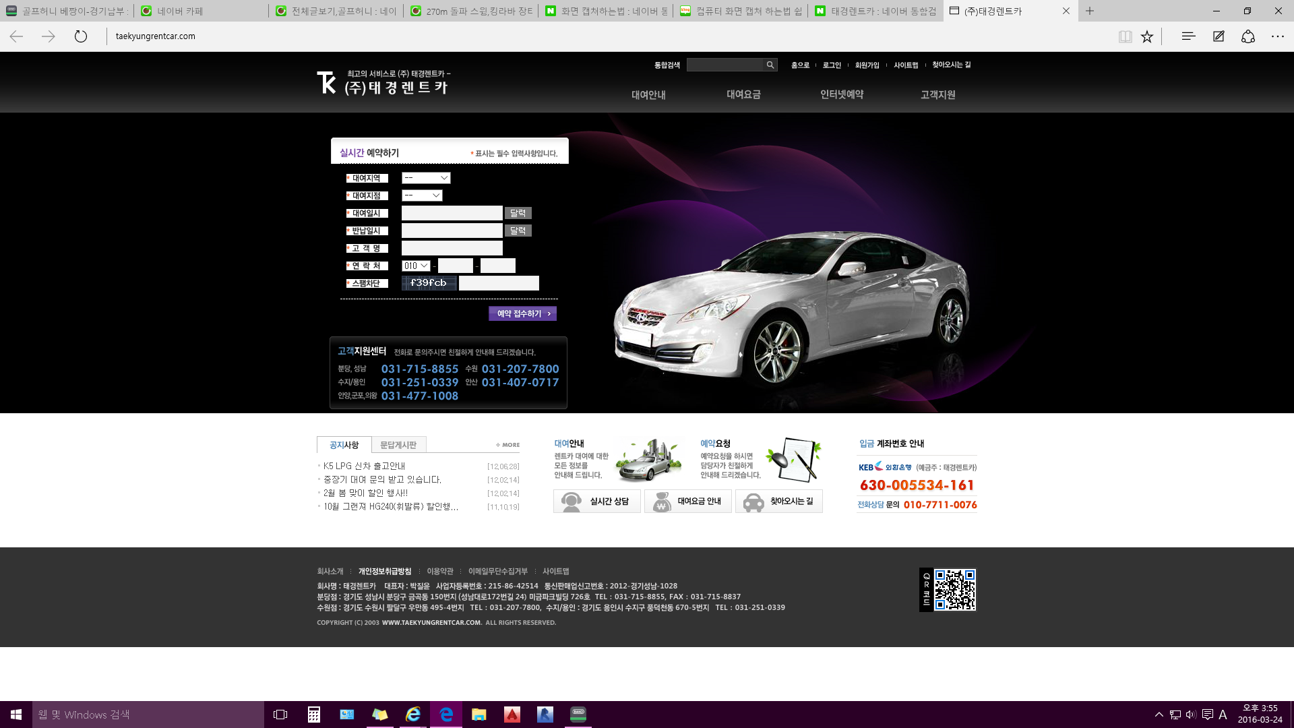
Task: Switch to the 문답게시판 tab
Action: pos(398,445)
